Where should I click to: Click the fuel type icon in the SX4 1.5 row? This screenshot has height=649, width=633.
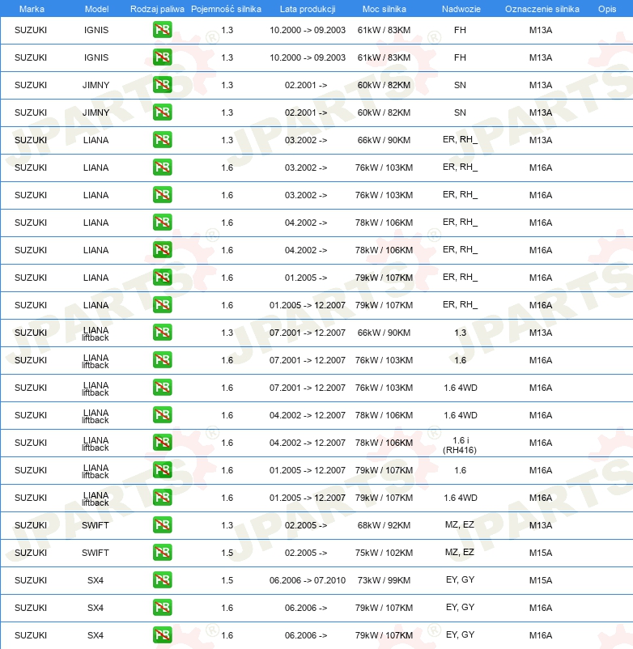[x=162, y=580]
